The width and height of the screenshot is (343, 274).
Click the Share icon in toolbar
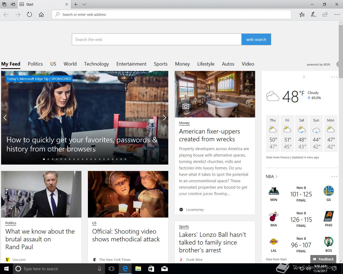(325, 15)
